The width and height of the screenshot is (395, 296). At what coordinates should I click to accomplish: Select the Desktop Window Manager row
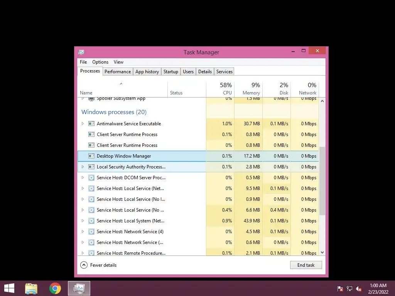point(198,156)
